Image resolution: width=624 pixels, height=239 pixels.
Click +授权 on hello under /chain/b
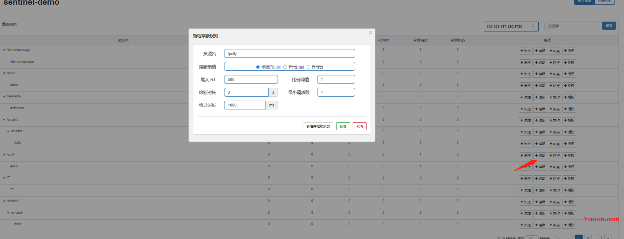coord(569,225)
